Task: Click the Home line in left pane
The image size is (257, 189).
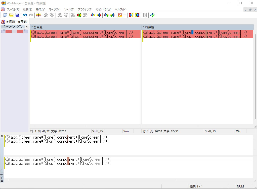Action: tap(85, 32)
